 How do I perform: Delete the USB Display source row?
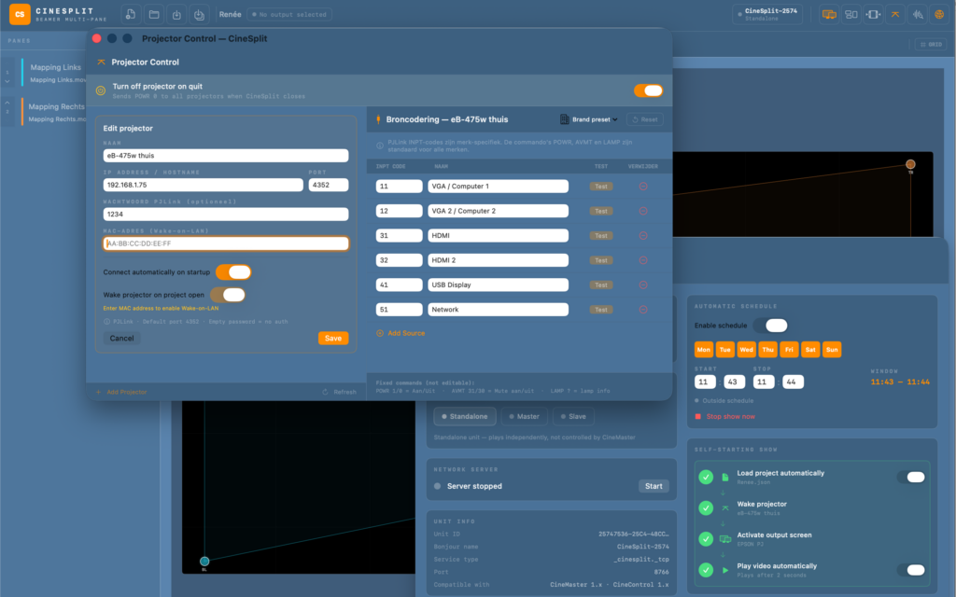(x=642, y=285)
